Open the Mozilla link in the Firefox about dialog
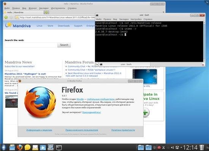The image size is (209, 151). point(80,99)
